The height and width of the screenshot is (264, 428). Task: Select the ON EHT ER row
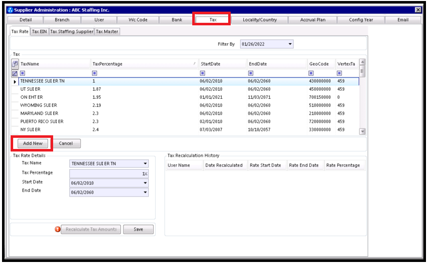point(189,97)
